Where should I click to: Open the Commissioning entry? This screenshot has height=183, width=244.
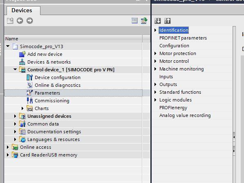[52, 101]
